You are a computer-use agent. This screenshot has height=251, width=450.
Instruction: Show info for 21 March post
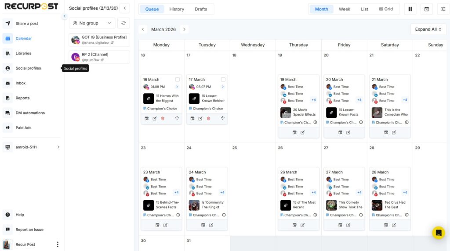click(x=406, y=122)
